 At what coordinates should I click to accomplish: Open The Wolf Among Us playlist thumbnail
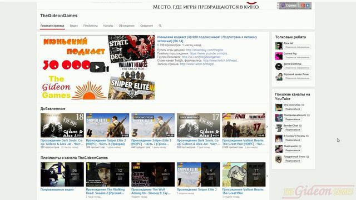(x=153, y=174)
